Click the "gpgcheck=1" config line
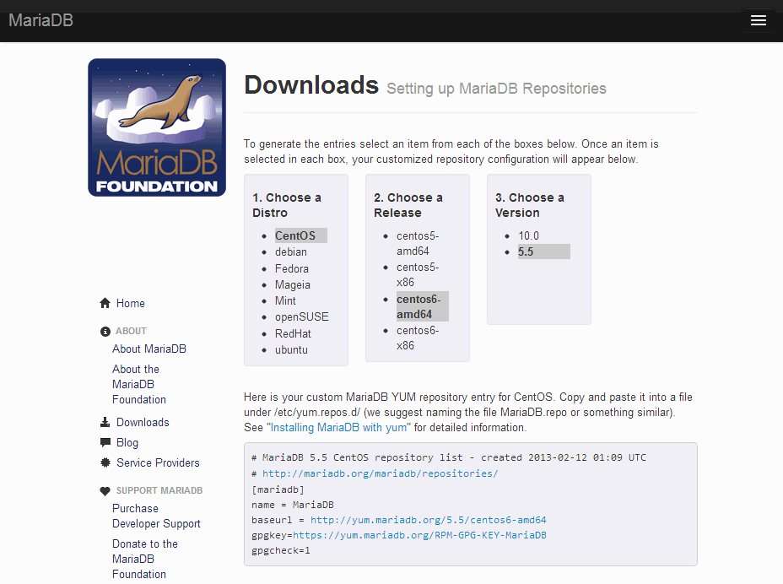The image size is (783, 584). coord(281,550)
